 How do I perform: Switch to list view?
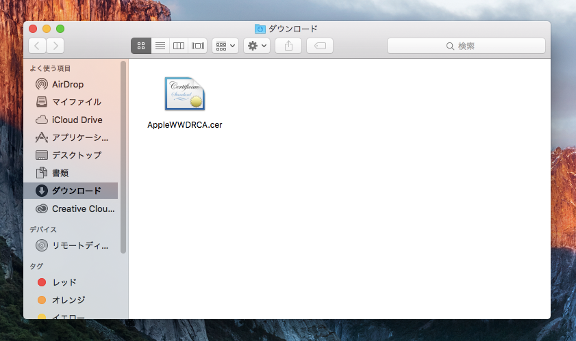click(160, 46)
